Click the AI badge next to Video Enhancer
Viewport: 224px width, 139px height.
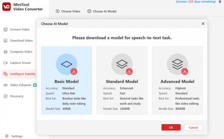(x=35, y=85)
